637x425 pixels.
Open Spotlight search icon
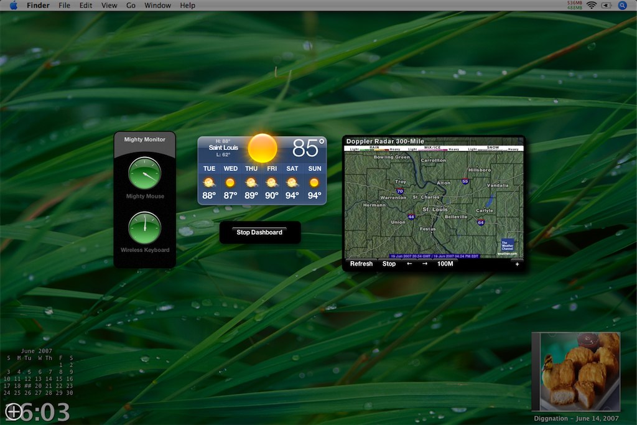[622, 5]
